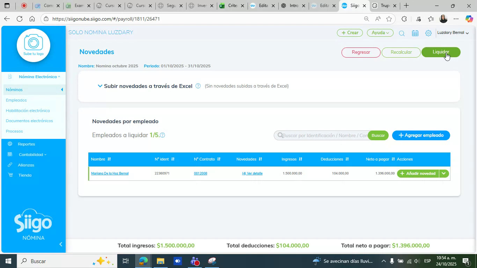Image resolution: width=477 pixels, height=268 pixels.
Task: Click the Siigo search magnifier icon
Action: [x=402, y=33]
